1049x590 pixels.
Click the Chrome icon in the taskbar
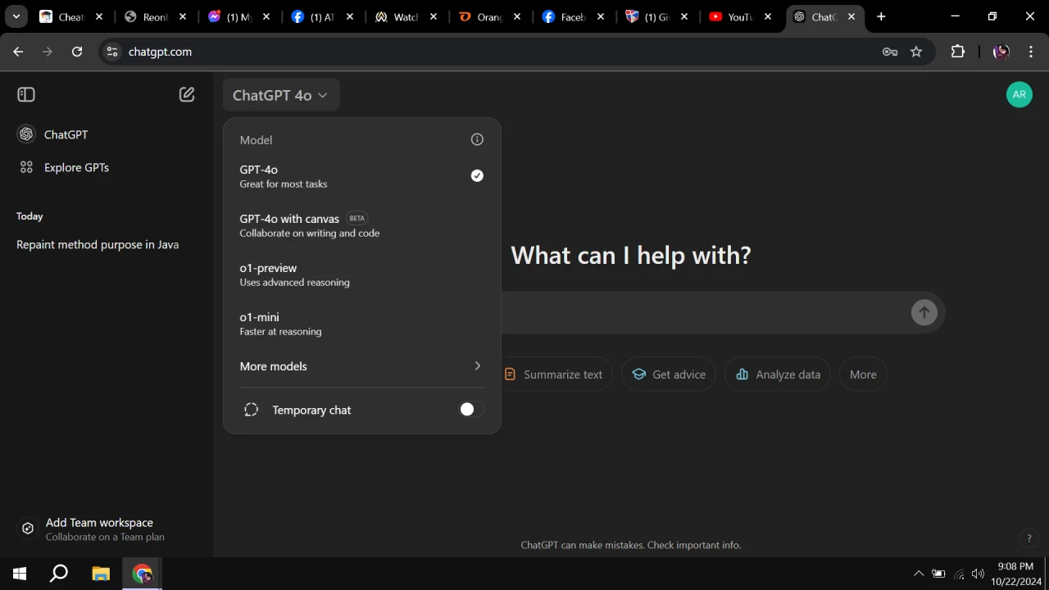click(143, 574)
